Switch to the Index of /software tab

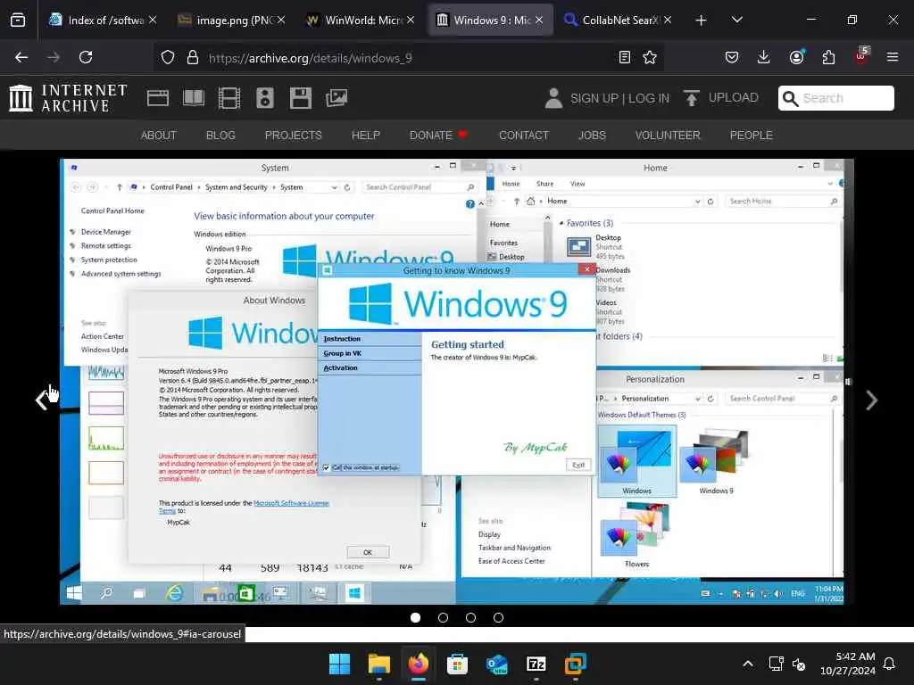point(103,21)
